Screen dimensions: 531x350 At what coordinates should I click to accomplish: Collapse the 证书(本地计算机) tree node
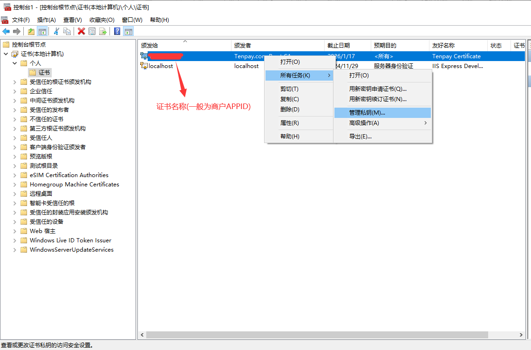pyautogui.click(x=6, y=54)
